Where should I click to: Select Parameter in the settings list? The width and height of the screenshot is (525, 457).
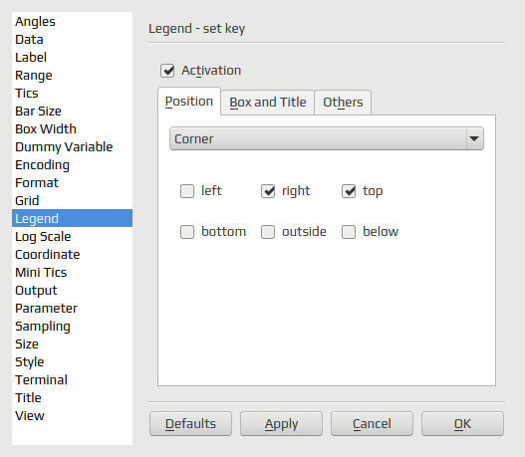(x=72, y=308)
